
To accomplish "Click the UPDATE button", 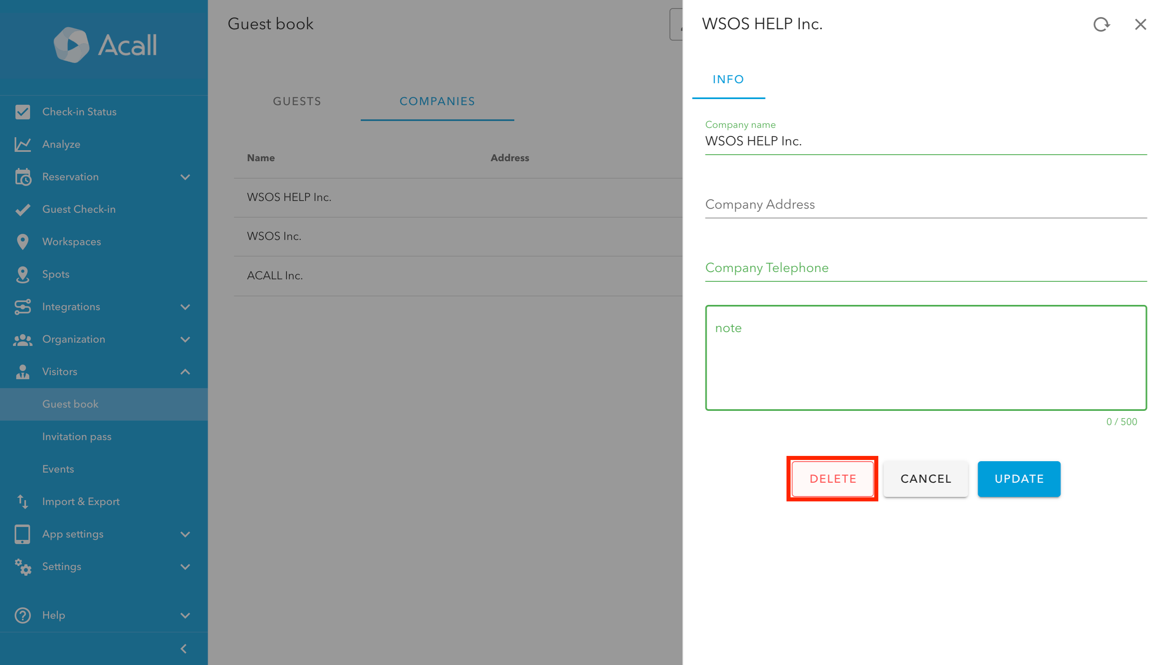I will click(1019, 479).
